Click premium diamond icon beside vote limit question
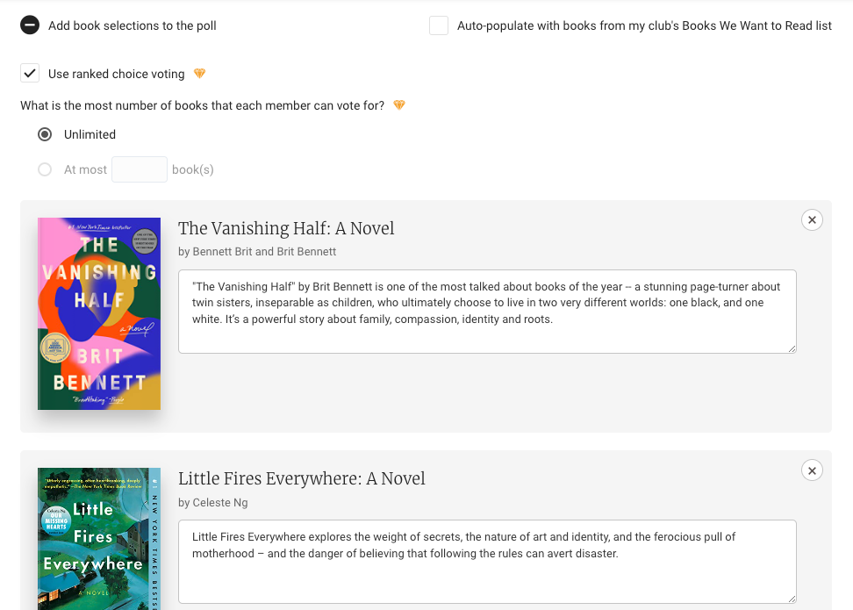 click(399, 105)
